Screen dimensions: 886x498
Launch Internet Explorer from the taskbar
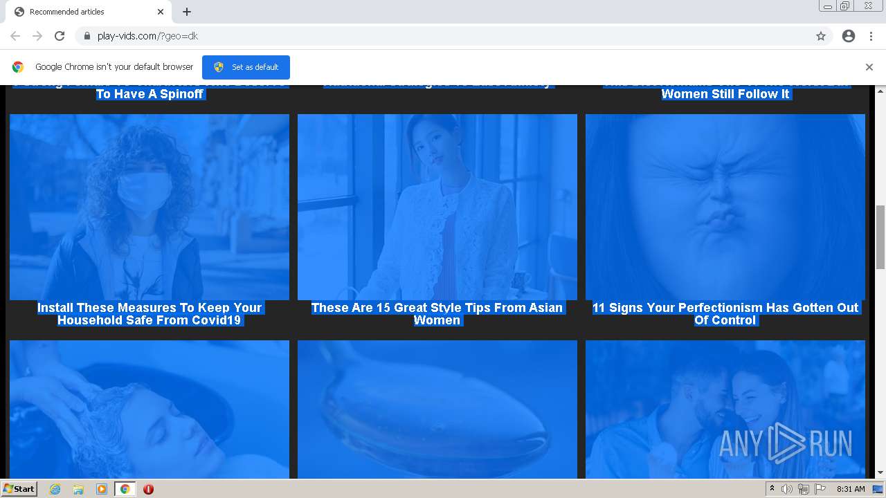55,489
